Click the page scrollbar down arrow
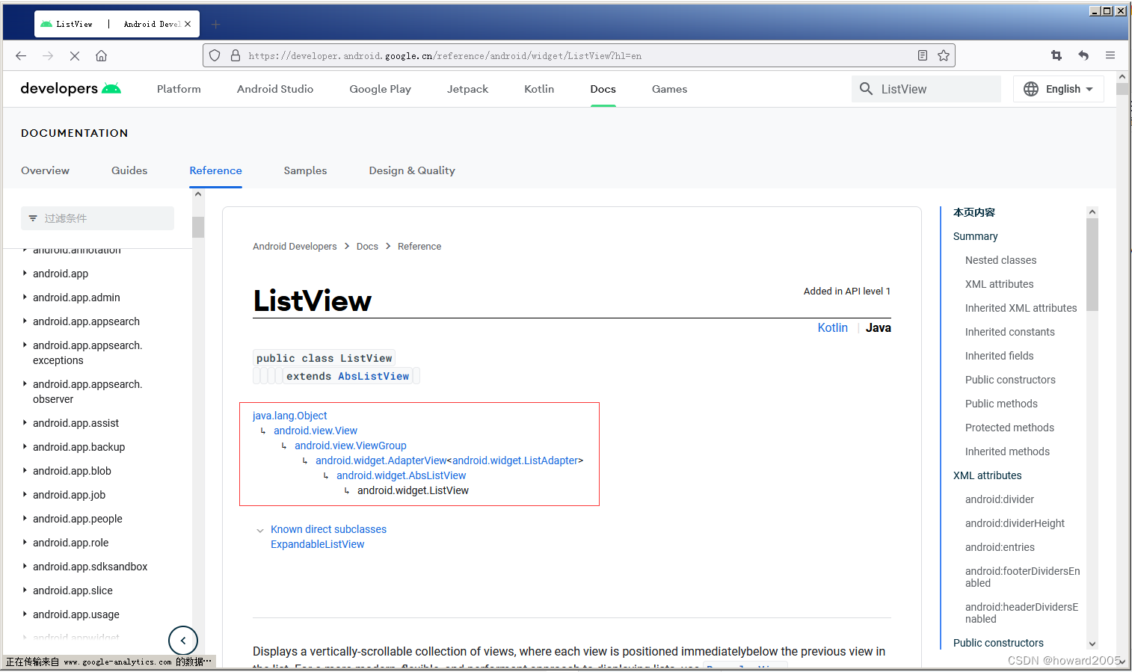Viewport: 1132px width, 672px height. click(1122, 662)
